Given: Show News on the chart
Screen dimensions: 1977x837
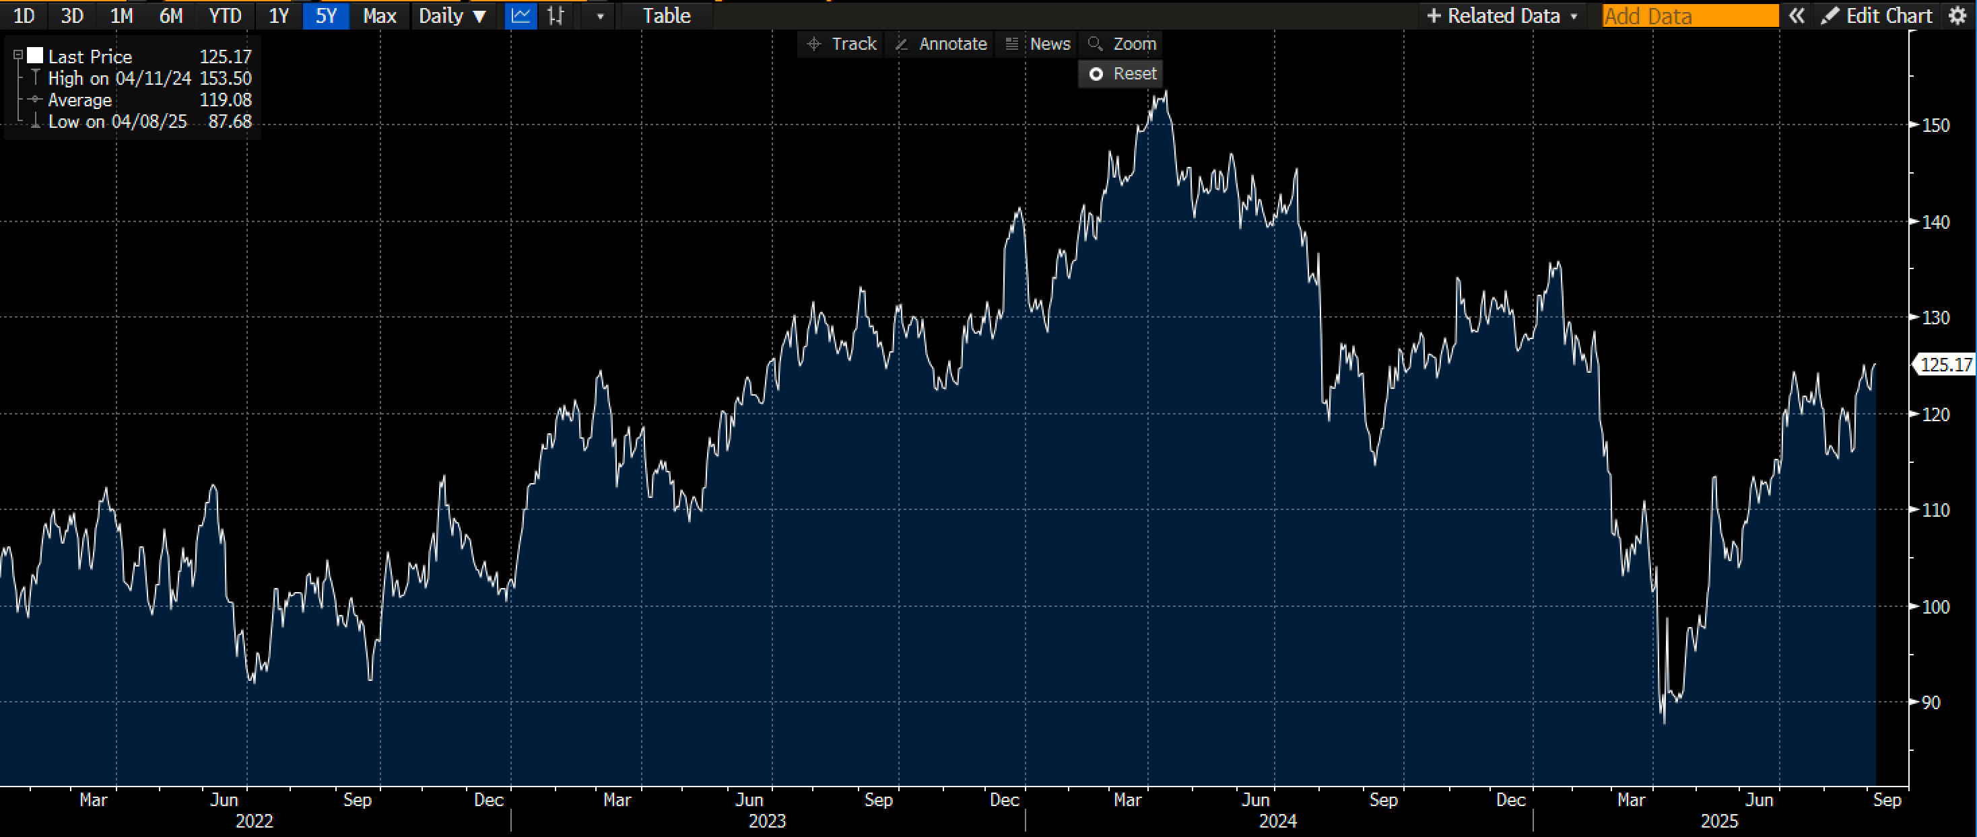Looking at the screenshot, I should click(1038, 44).
